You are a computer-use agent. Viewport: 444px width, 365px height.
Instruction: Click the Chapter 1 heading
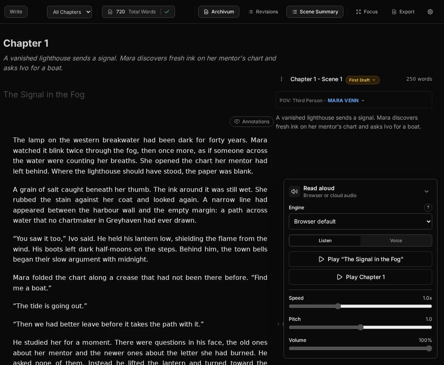pos(26,43)
